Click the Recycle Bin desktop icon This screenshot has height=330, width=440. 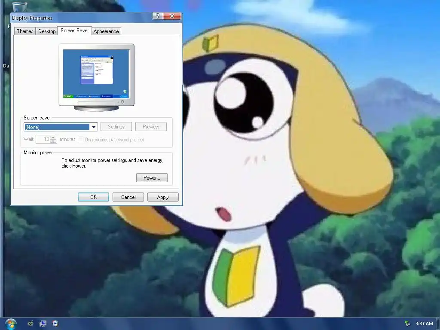(20, 6)
